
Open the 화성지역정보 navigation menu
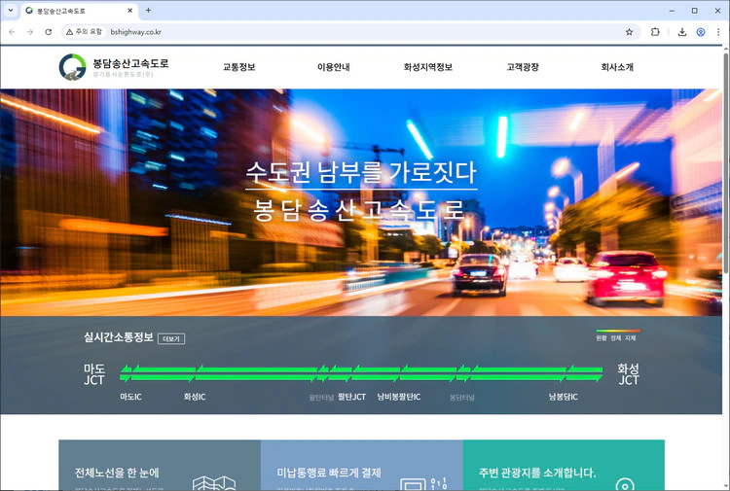tap(427, 67)
